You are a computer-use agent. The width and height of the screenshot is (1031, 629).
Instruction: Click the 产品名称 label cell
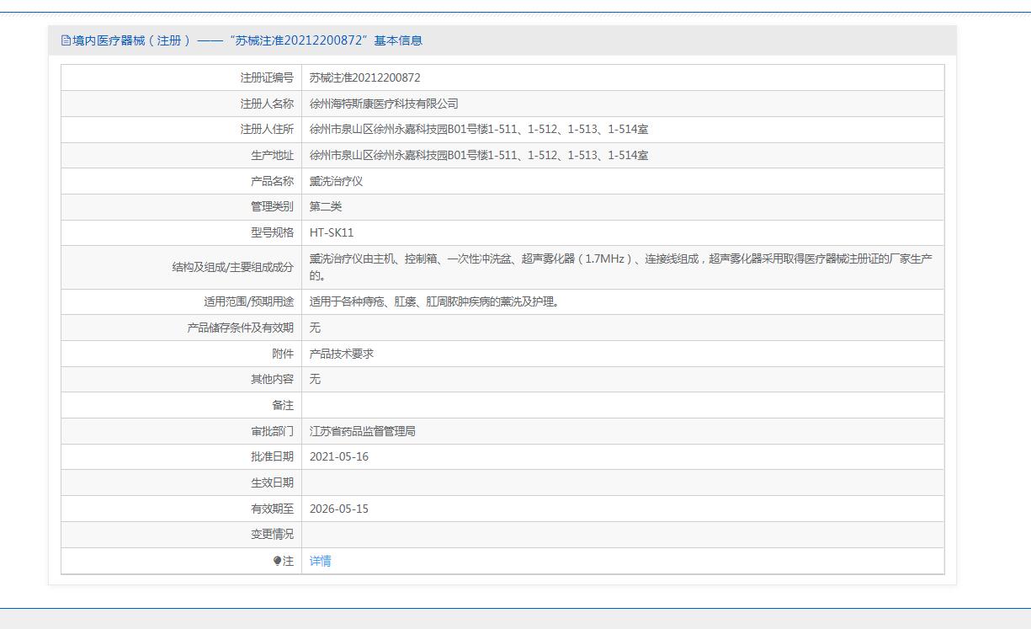coord(181,181)
